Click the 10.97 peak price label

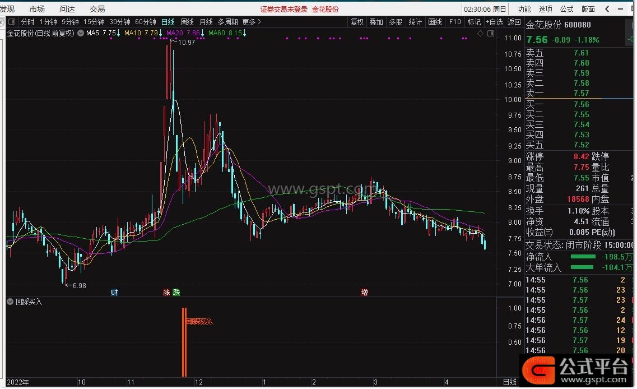coord(187,42)
